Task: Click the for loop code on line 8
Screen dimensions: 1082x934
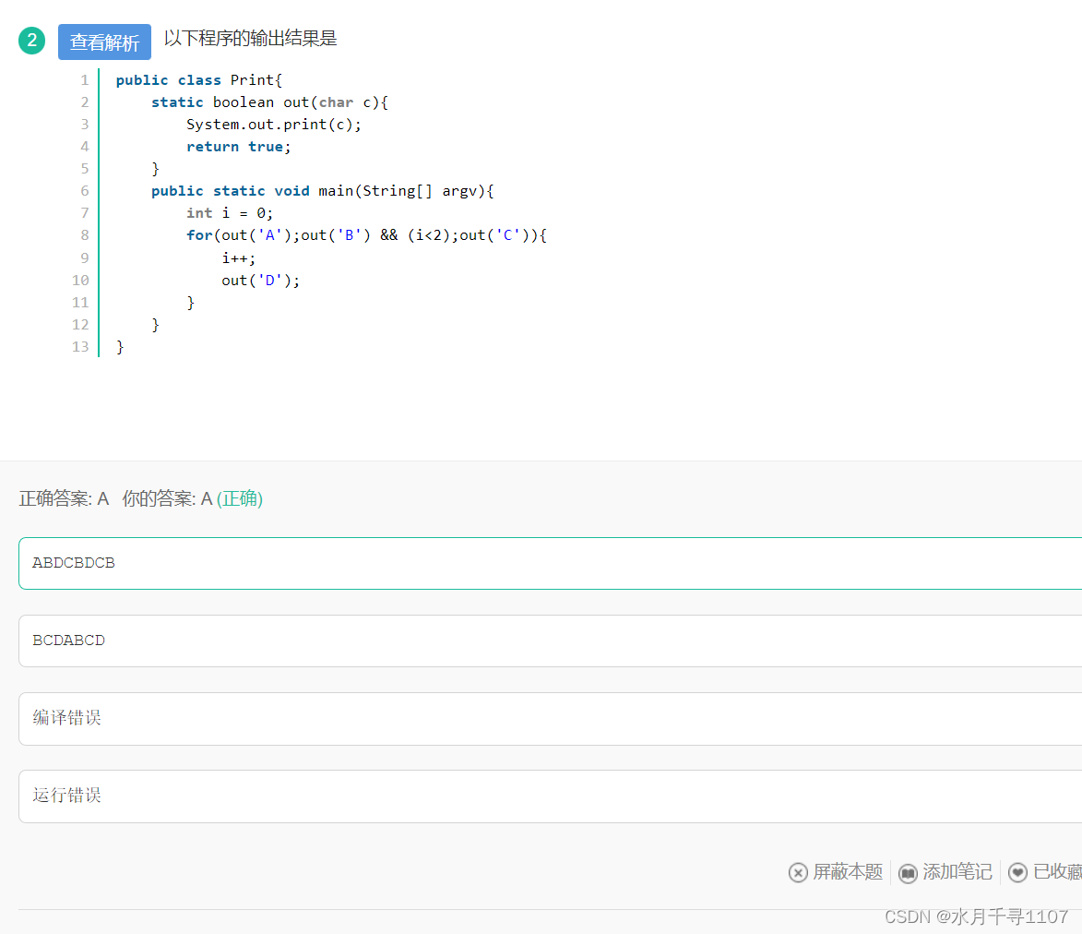Action: pos(366,235)
